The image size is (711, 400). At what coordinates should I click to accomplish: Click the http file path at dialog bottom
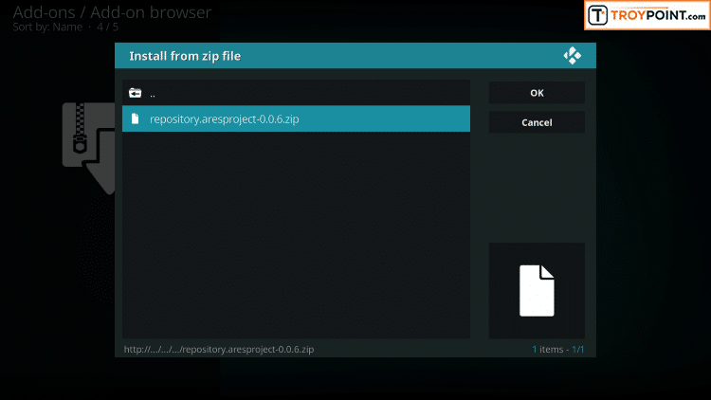point(219,349)
